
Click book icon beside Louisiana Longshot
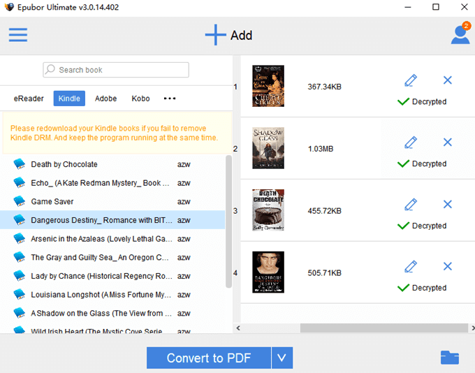click(20, 294)
